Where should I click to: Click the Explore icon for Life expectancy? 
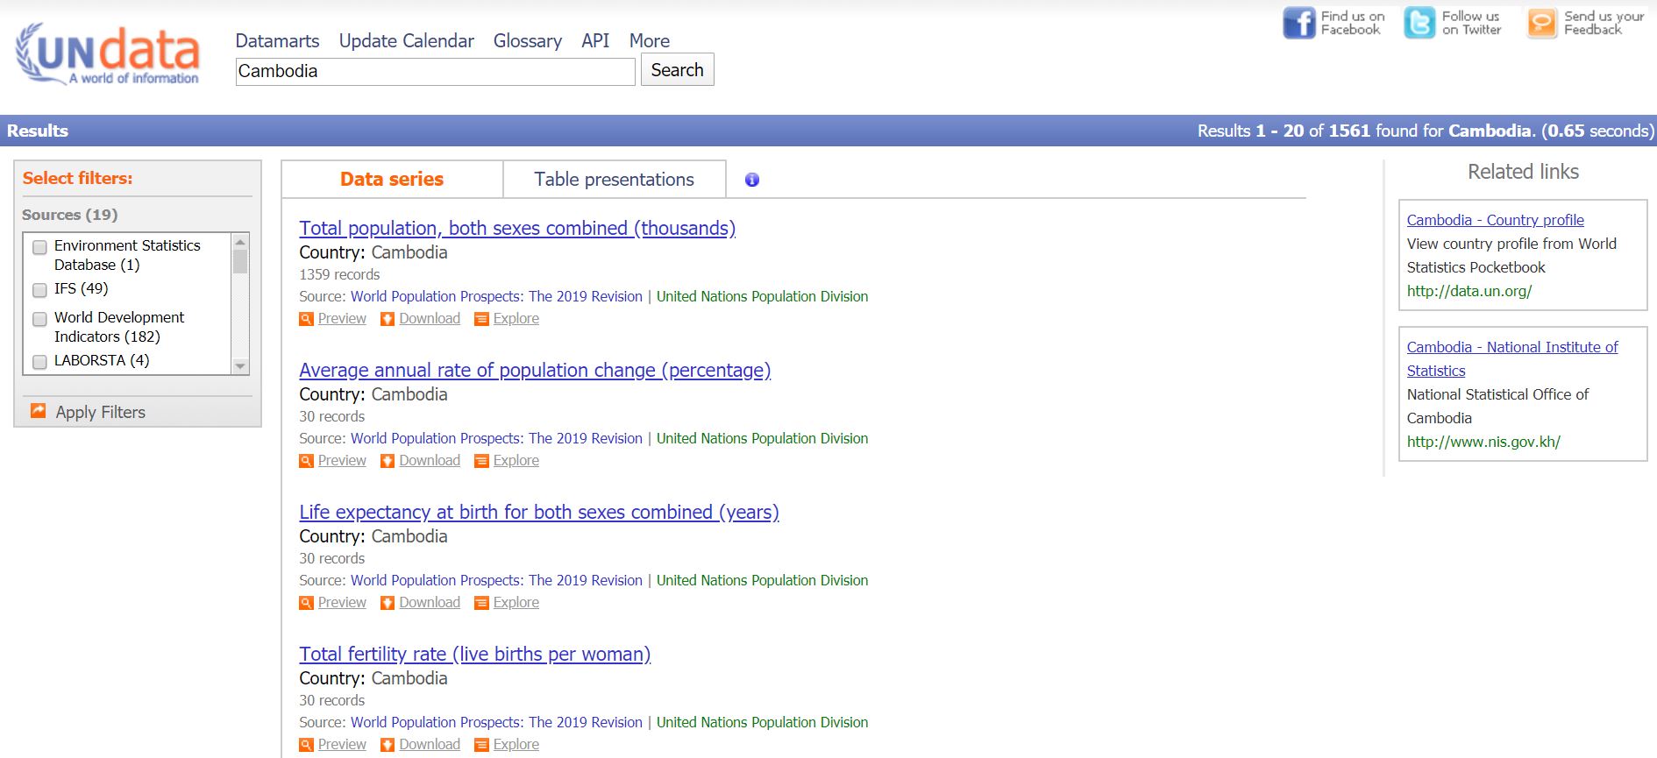click(481, 603)
